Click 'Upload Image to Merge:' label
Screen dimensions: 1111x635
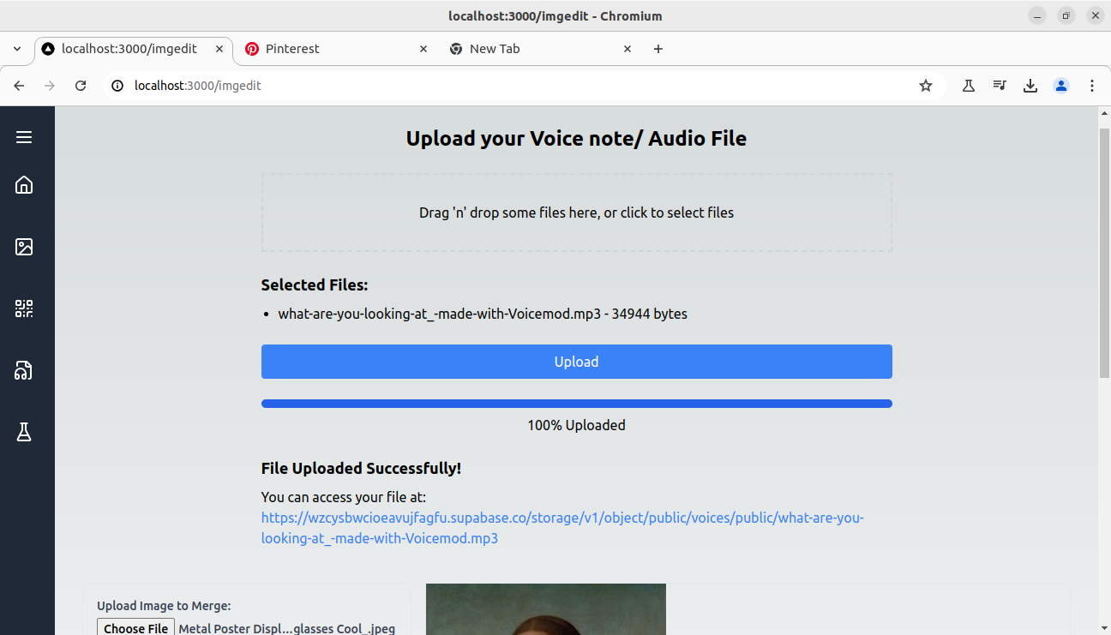(164, 605)
